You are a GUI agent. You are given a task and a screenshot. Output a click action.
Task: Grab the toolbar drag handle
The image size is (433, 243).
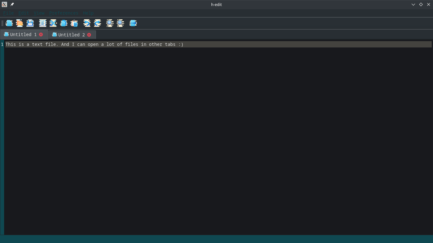tap(3, 23)
